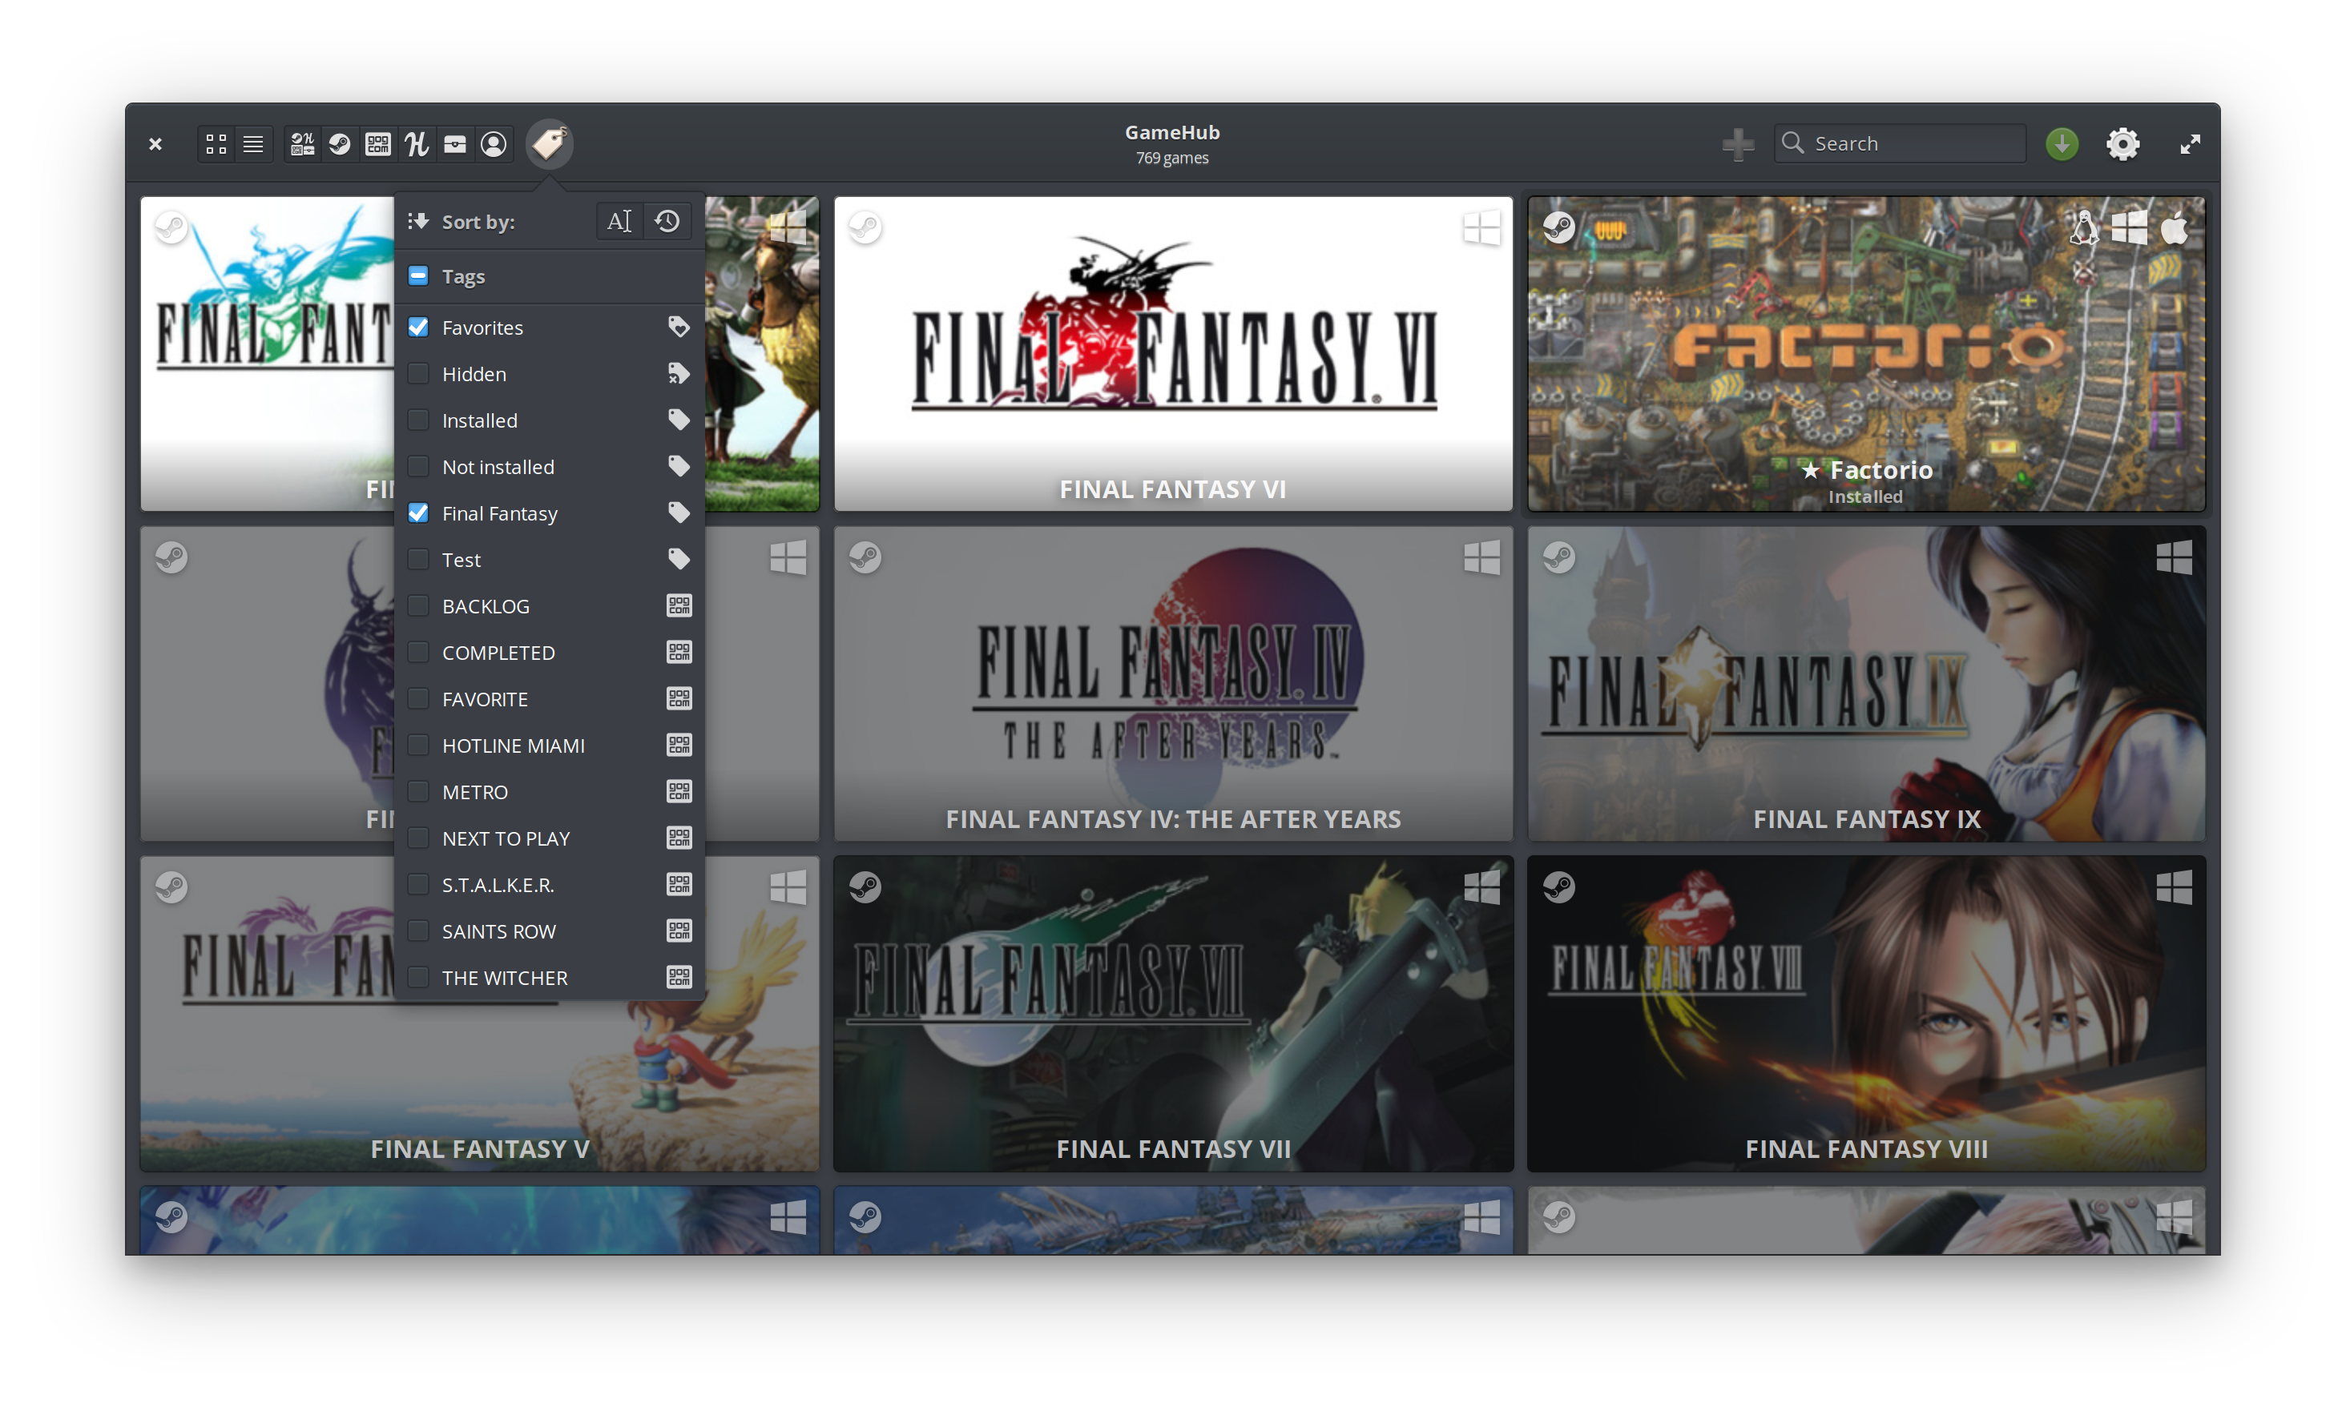Switch to grid view layout
Viewport: 2346px width, 1403px height.
coord(216,143)
